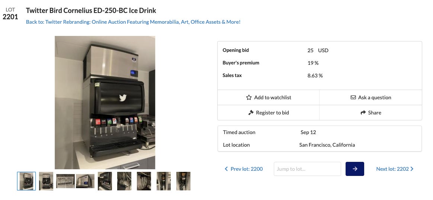Select the seventh thumbnail photo
This screenshot has width=433, height=200.
point(144,181)
